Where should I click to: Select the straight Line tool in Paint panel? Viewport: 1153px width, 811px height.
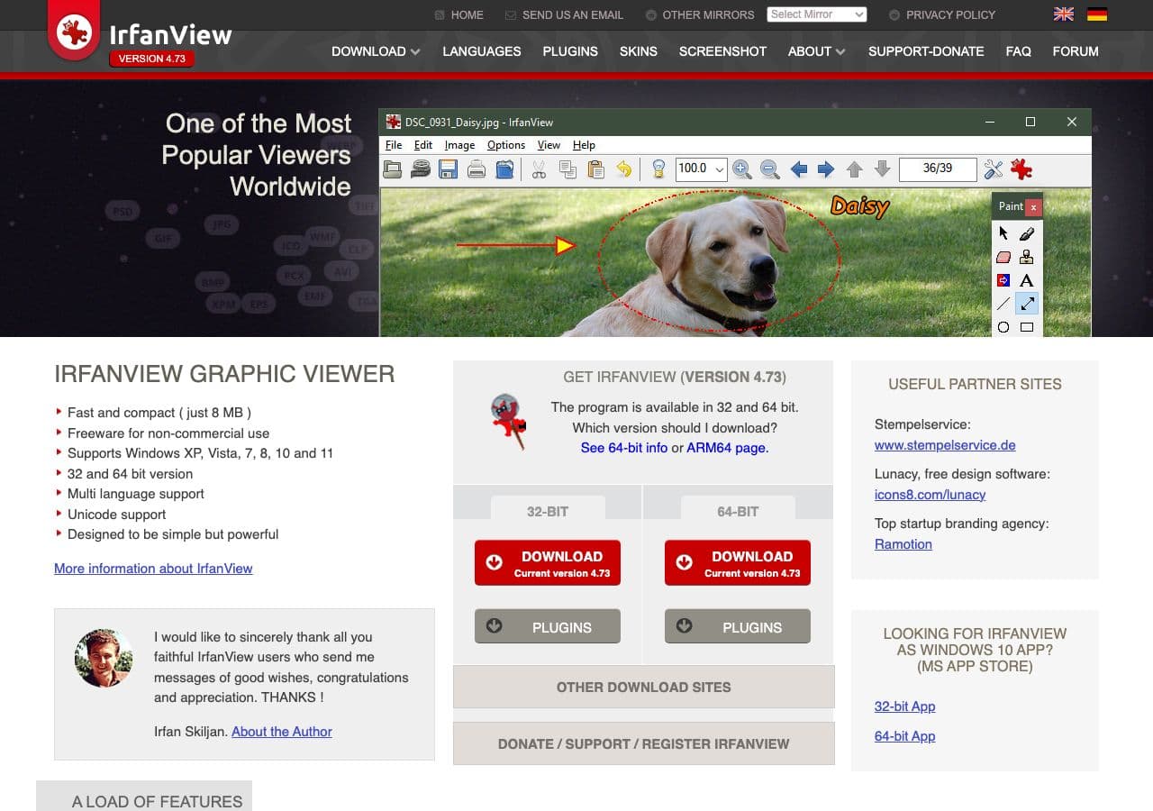pyautogui.click(x=1003, y=304)
